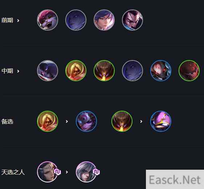The width and height of the screenshot is (204, 189).
Task: Click the silver-haired chosen champion in 天选之人 row
Action: click(86, 172)
